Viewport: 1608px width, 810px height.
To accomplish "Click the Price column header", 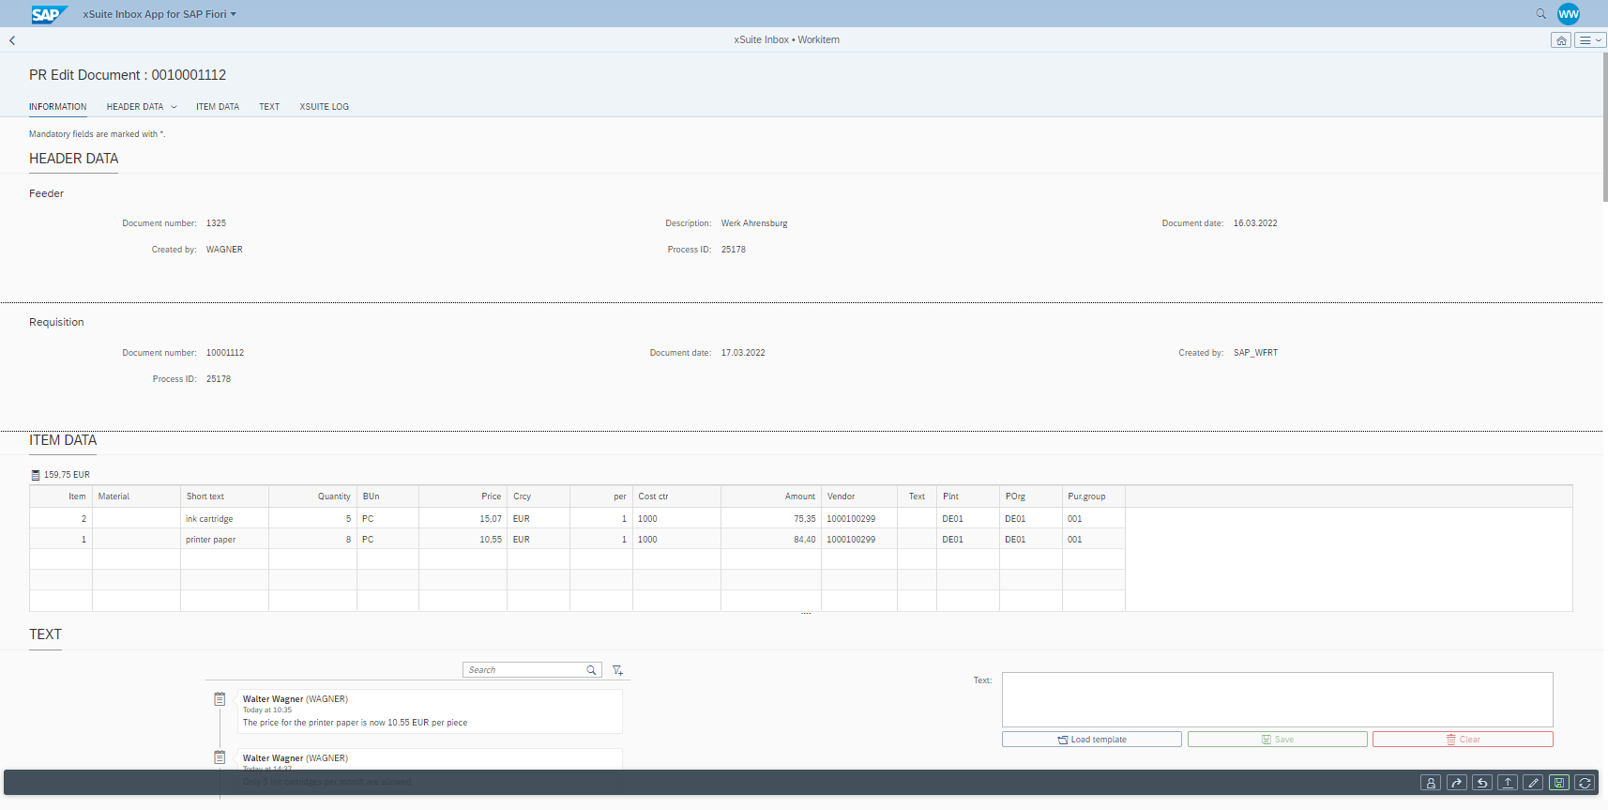I will pos(463,497).
